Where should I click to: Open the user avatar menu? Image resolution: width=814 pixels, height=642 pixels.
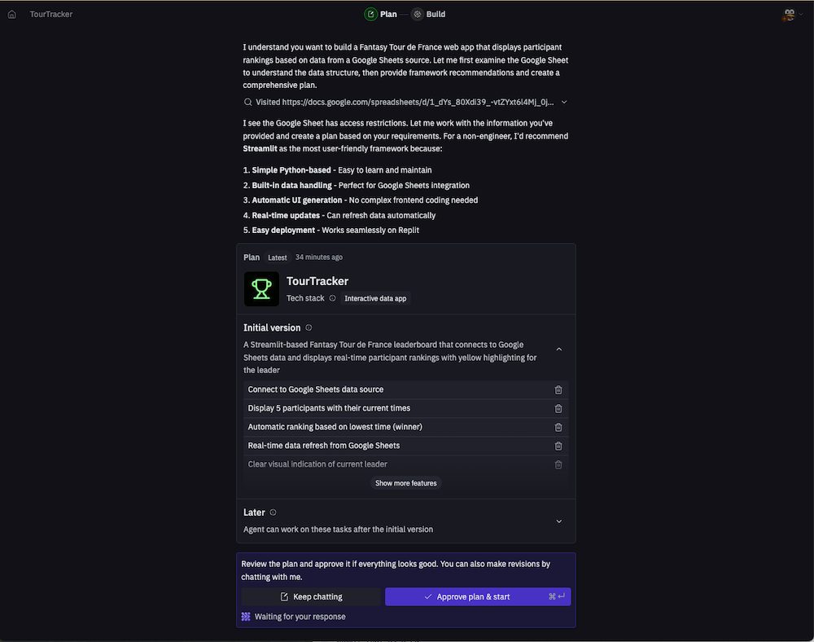[x=788, y=14]
